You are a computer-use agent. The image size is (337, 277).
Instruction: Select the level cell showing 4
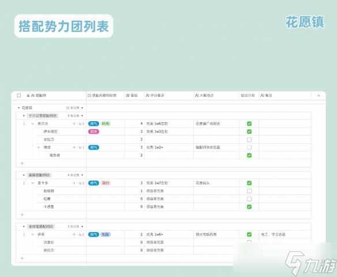(x=134, y=123)
